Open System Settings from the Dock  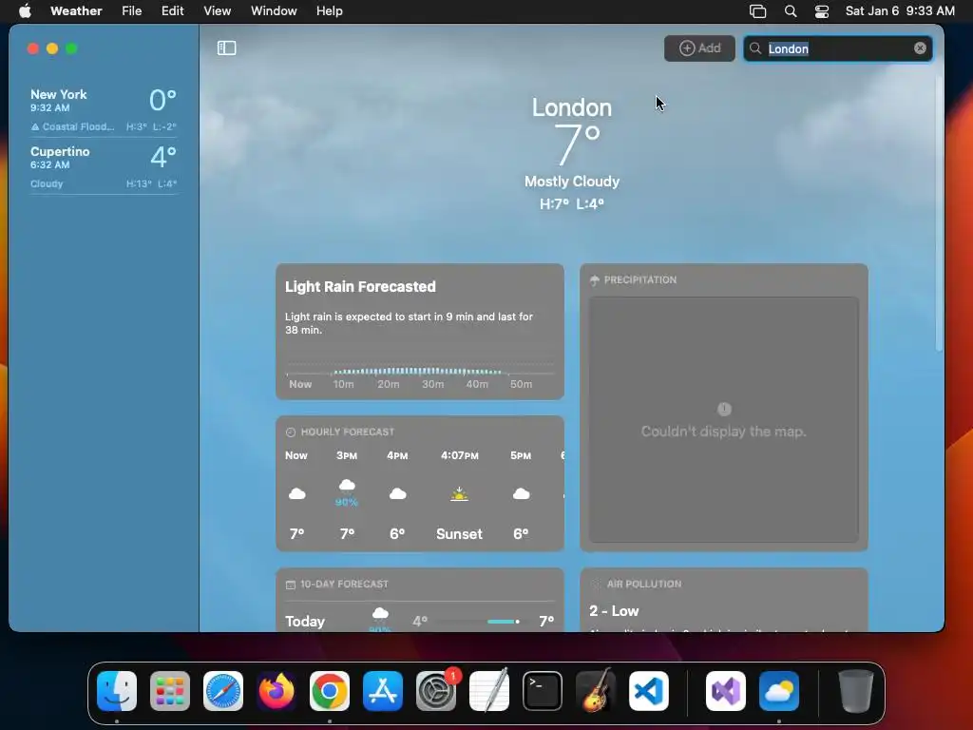(436, 691)
